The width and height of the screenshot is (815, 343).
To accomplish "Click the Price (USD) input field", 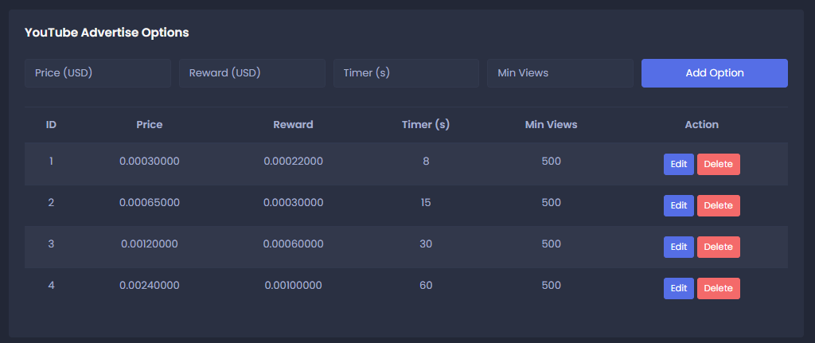I will 97,73.
